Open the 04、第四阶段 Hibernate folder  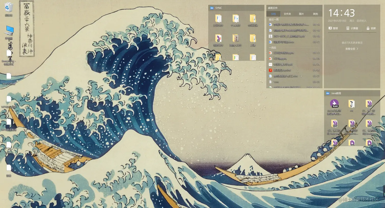click(x=352, y=127)
